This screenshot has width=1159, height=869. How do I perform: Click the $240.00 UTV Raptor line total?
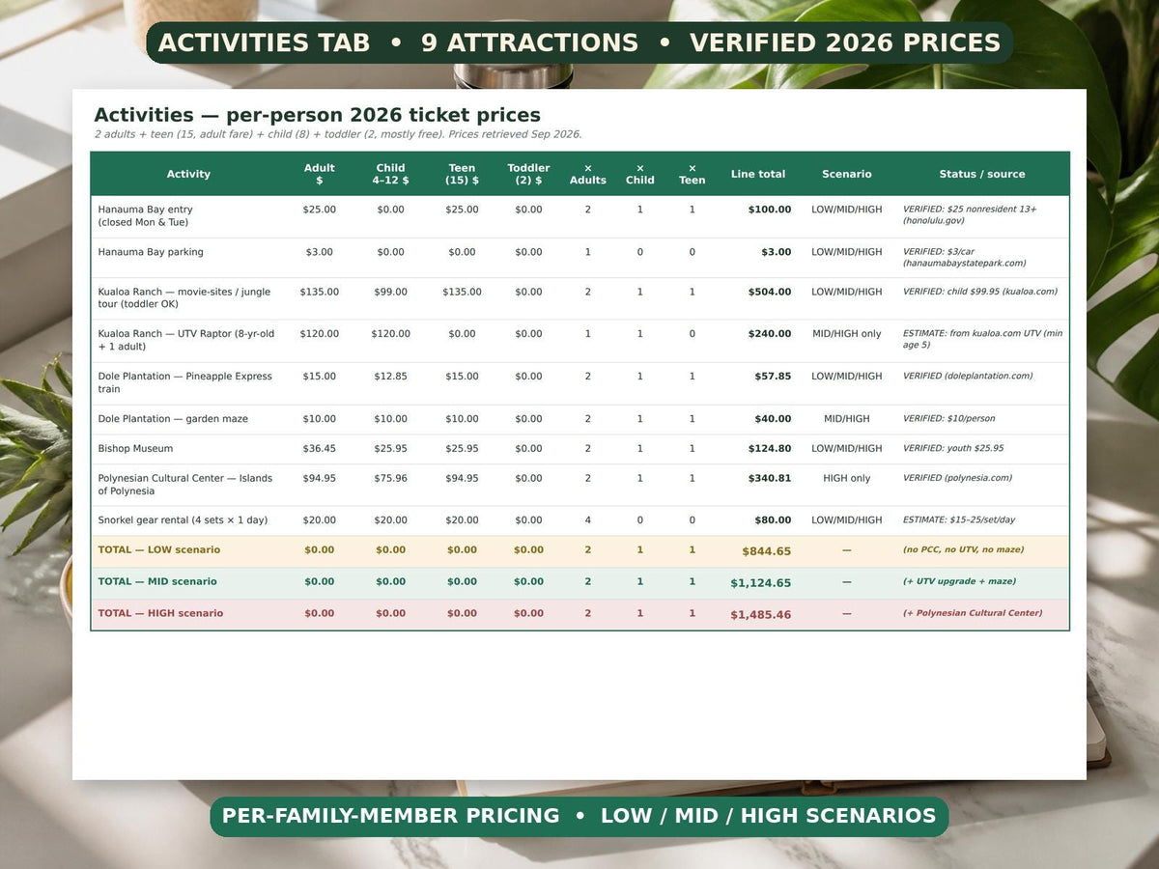point(770,334)
